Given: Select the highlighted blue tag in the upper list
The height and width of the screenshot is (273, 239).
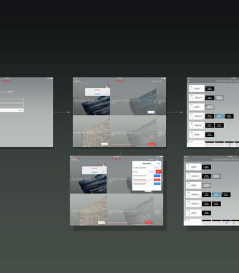Looking at the screenshot, I should click(219, 116).
